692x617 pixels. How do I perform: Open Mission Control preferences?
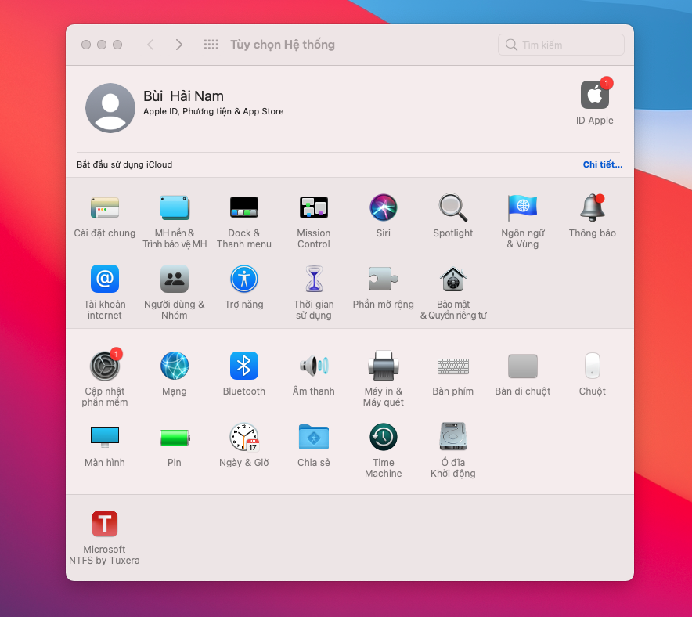coord(314,207)
